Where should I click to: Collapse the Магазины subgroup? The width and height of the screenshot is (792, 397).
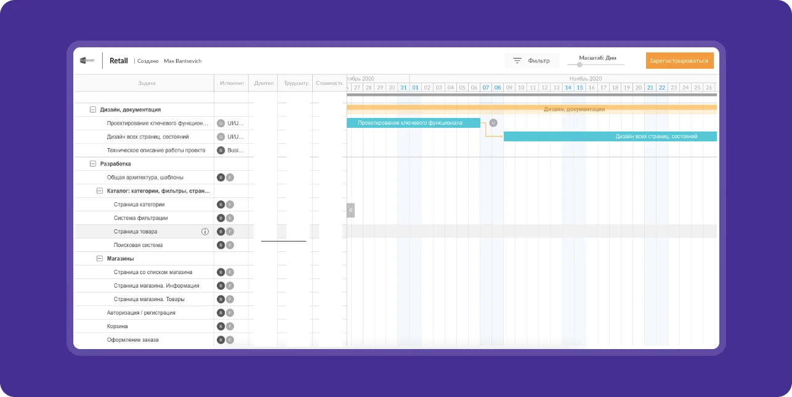coord(100,259)
